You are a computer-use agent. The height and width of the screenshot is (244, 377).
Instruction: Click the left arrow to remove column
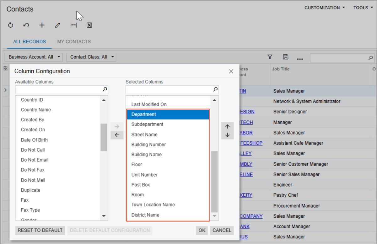117,135
